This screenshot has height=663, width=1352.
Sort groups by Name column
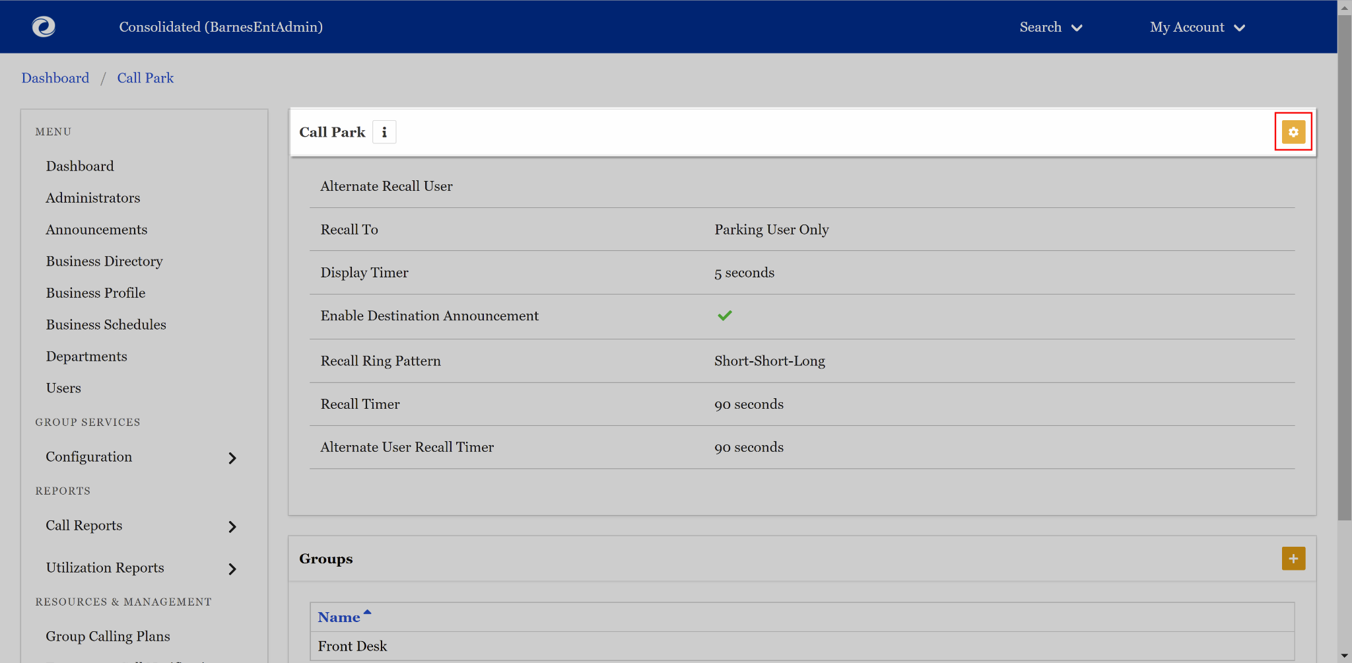point(344,617)
